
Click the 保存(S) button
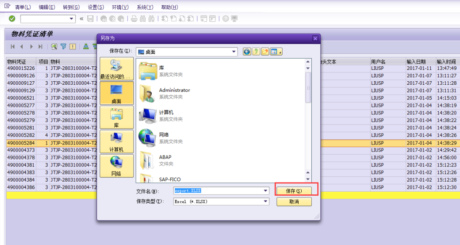(294, 191)
